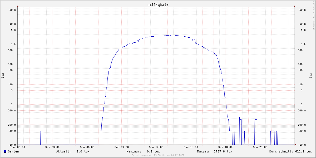Click the red arrow atop the left y-axis
Screen dimensions: 316x158
[x=18, y=6]
